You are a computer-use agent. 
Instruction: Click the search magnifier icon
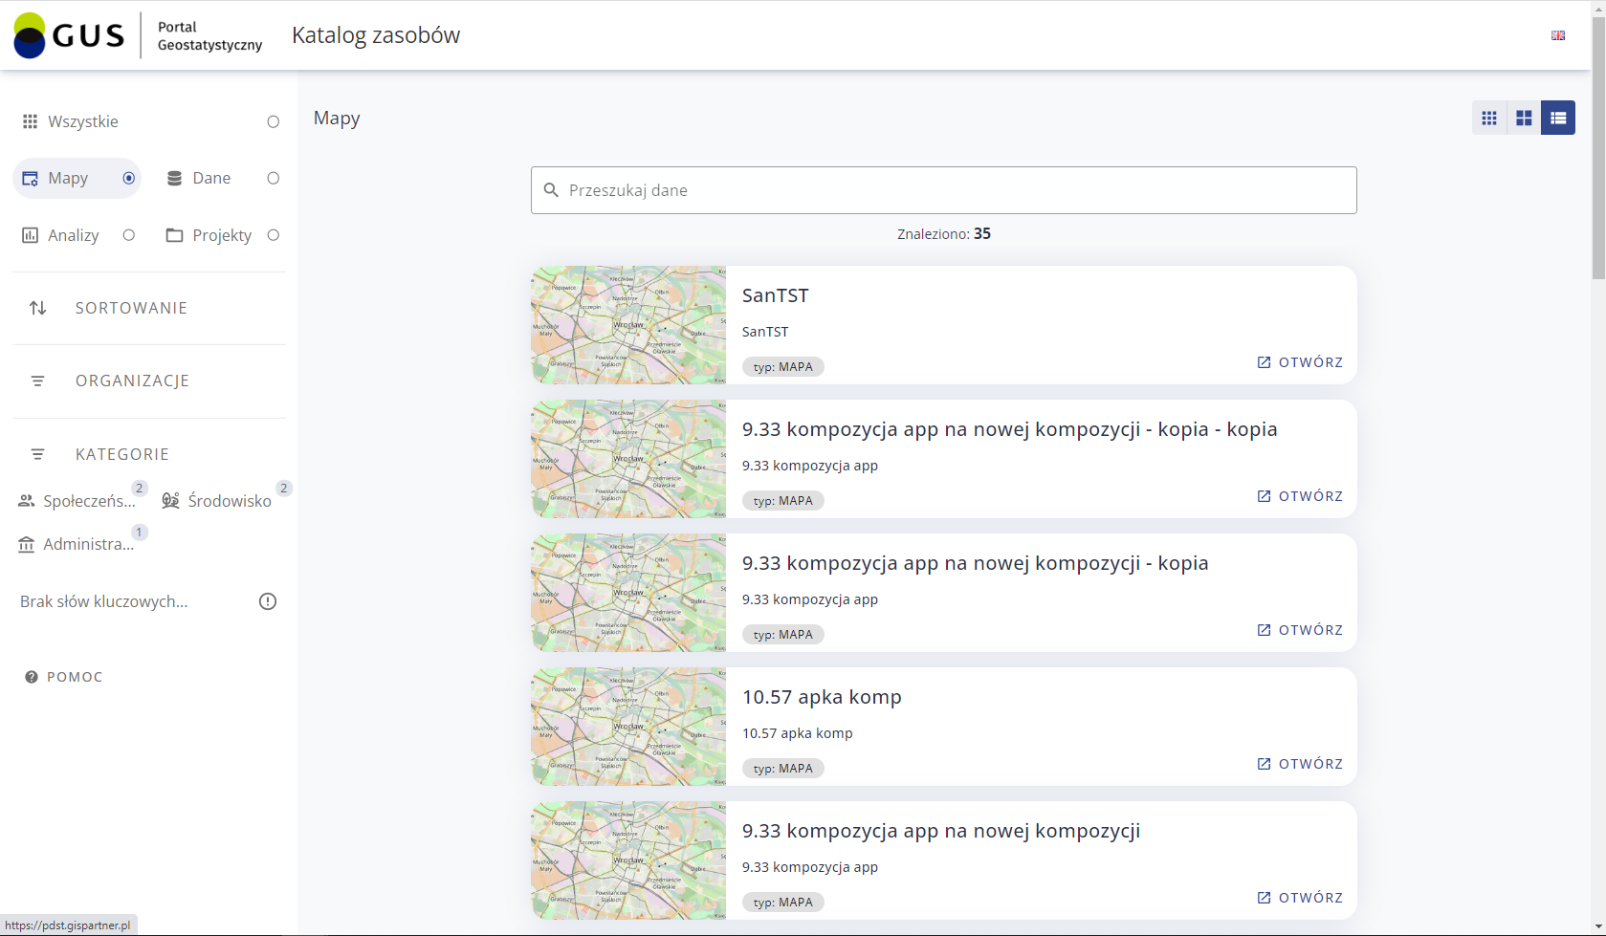coord(551,190)
